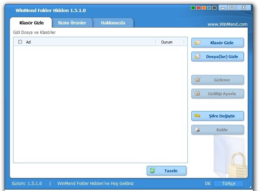Screen dimensions: 259x191
Task: Click the lock icon on Gizliliği Ayarla button
Action: tap(197, 93)
